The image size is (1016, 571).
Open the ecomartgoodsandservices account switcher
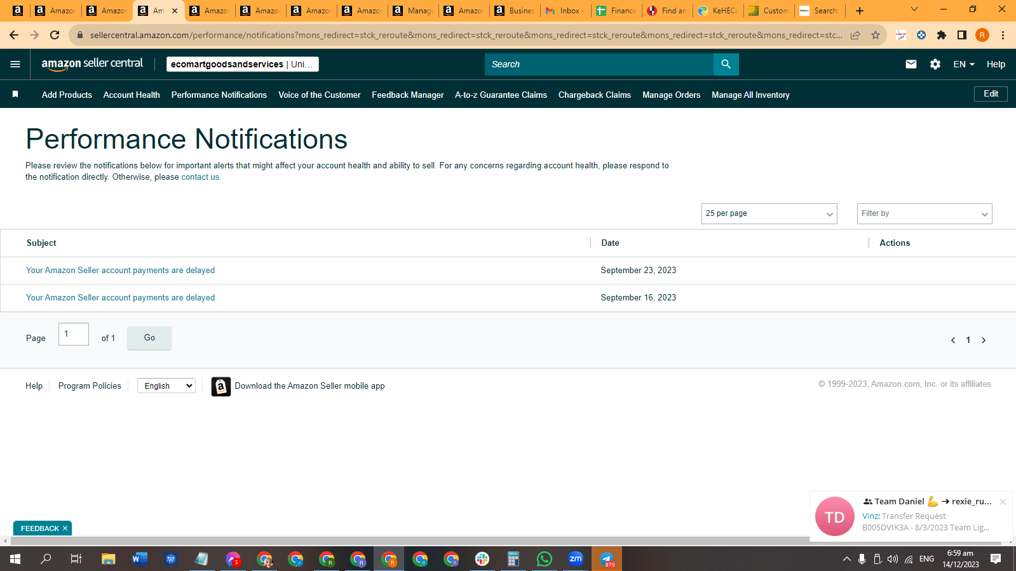click(x=243, y=64)
